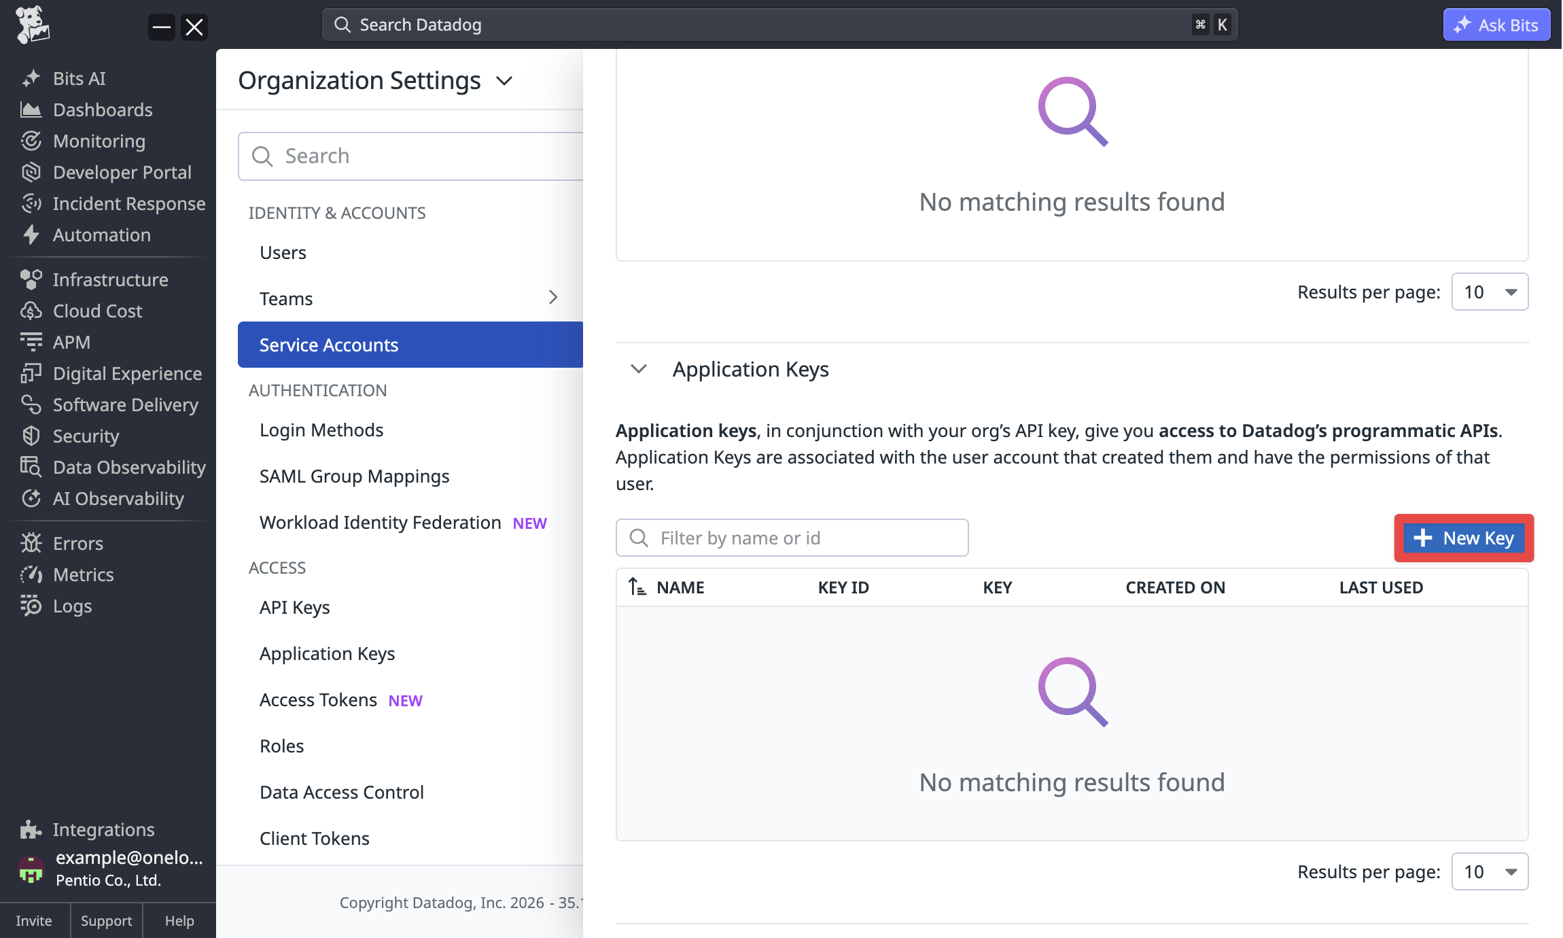Open AI Observability section
This screenshot has height=938, width=1563.
click(103, 498)
